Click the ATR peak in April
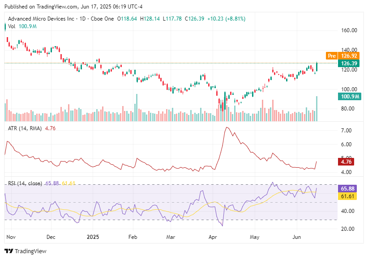 227,127
